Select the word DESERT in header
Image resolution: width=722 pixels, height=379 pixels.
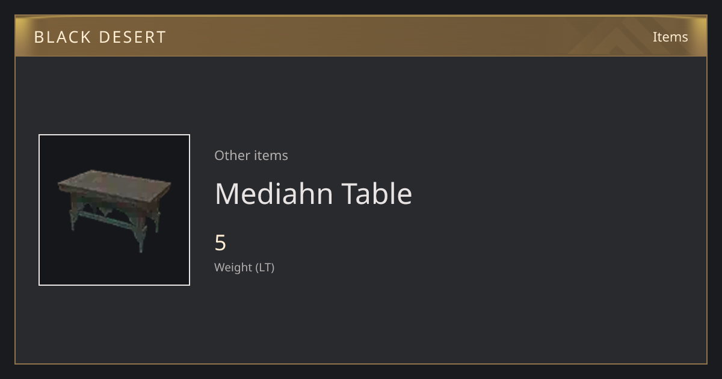click(132, 37)
